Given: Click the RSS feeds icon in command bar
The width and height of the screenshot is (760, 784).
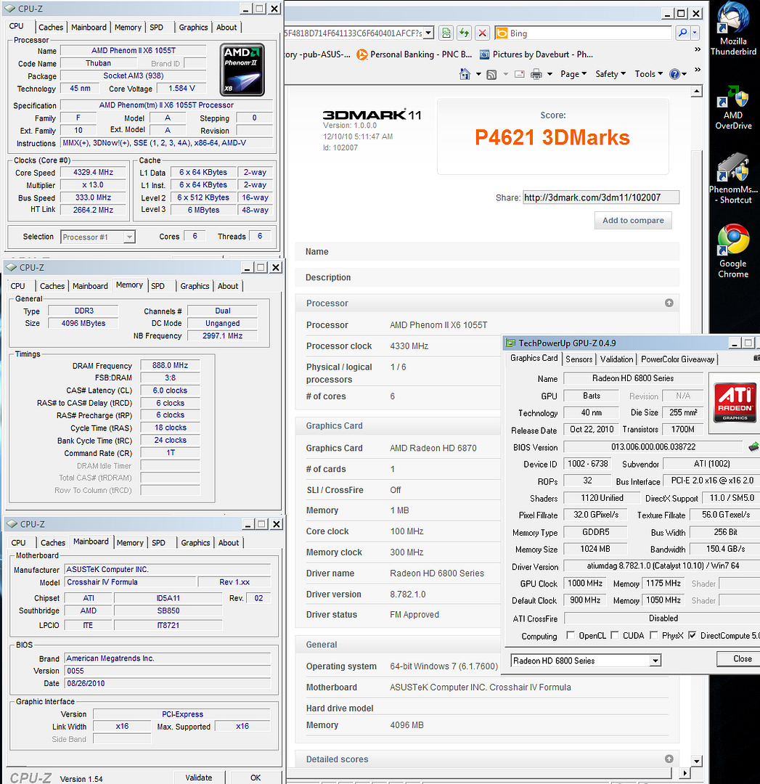Looking at the screenshot, I should [491, 75].
